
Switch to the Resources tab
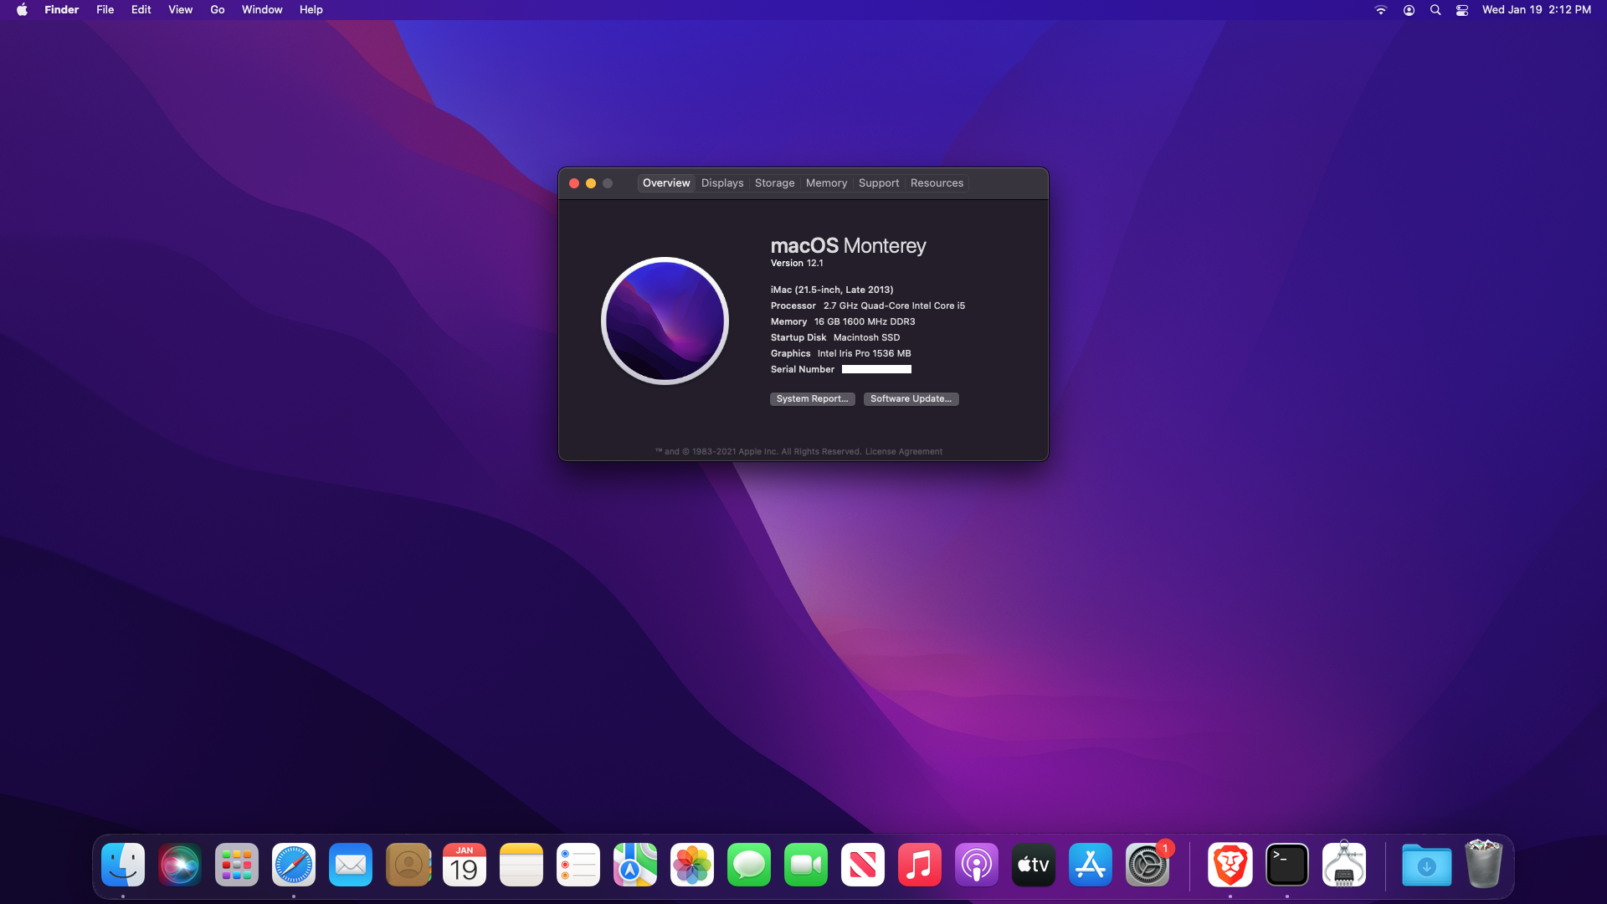(x=937, y=183)
